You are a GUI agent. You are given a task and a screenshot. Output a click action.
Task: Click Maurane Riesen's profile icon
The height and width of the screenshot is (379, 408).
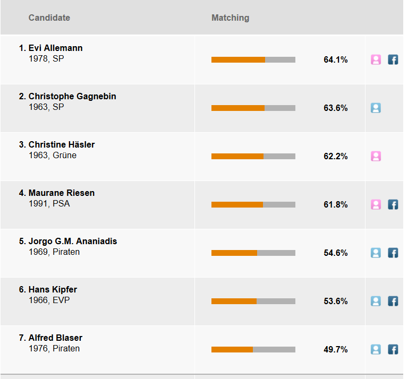coord(376,204)
